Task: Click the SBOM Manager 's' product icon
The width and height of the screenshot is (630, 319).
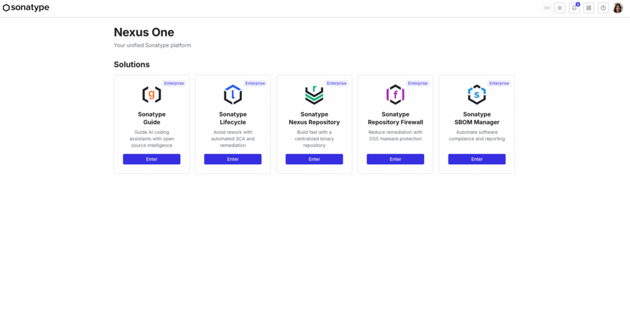Action: 477,95
